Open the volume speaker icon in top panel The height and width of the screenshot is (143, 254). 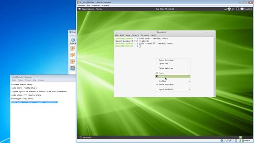click(233, 9)
